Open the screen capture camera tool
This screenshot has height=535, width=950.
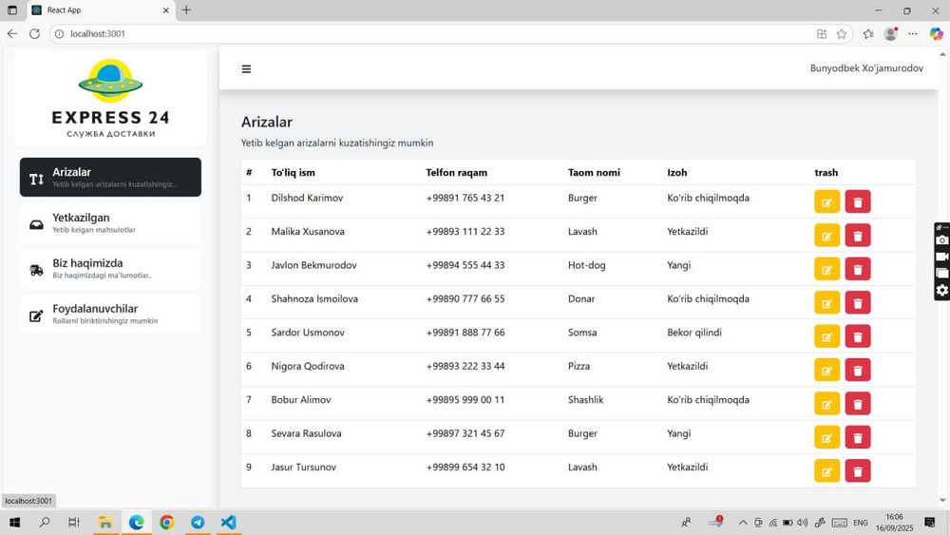(x=942, y=239)
